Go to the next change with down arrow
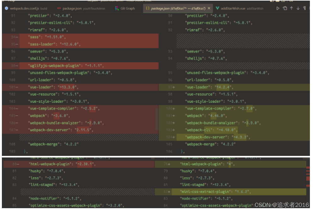The image size is (314, 211). [x=298, y=8]
